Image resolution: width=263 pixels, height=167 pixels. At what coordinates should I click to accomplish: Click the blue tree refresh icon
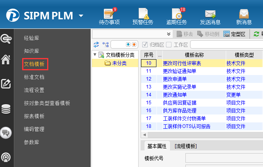click(96, 45)
